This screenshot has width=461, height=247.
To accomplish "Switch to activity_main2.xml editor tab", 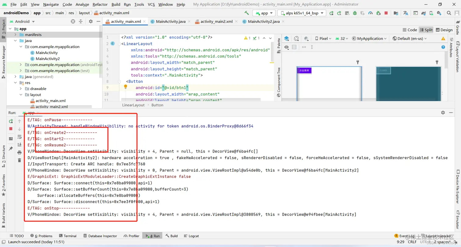I will click(216, 21).
